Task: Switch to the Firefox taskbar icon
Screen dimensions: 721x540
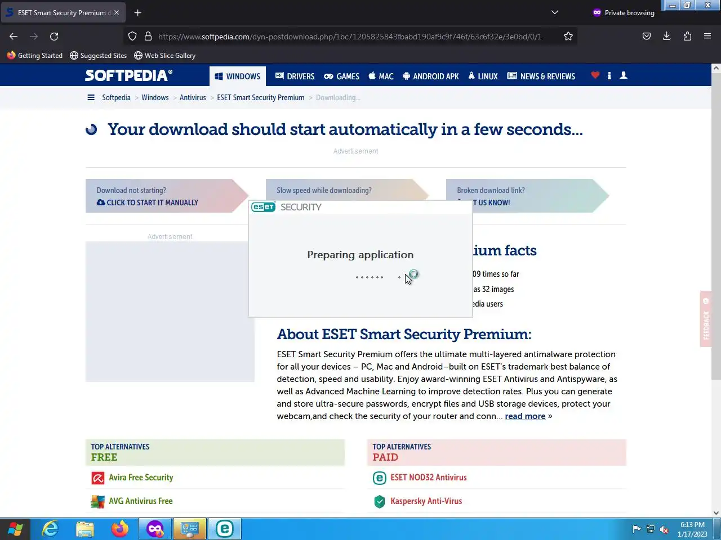Action: point(120,529)
